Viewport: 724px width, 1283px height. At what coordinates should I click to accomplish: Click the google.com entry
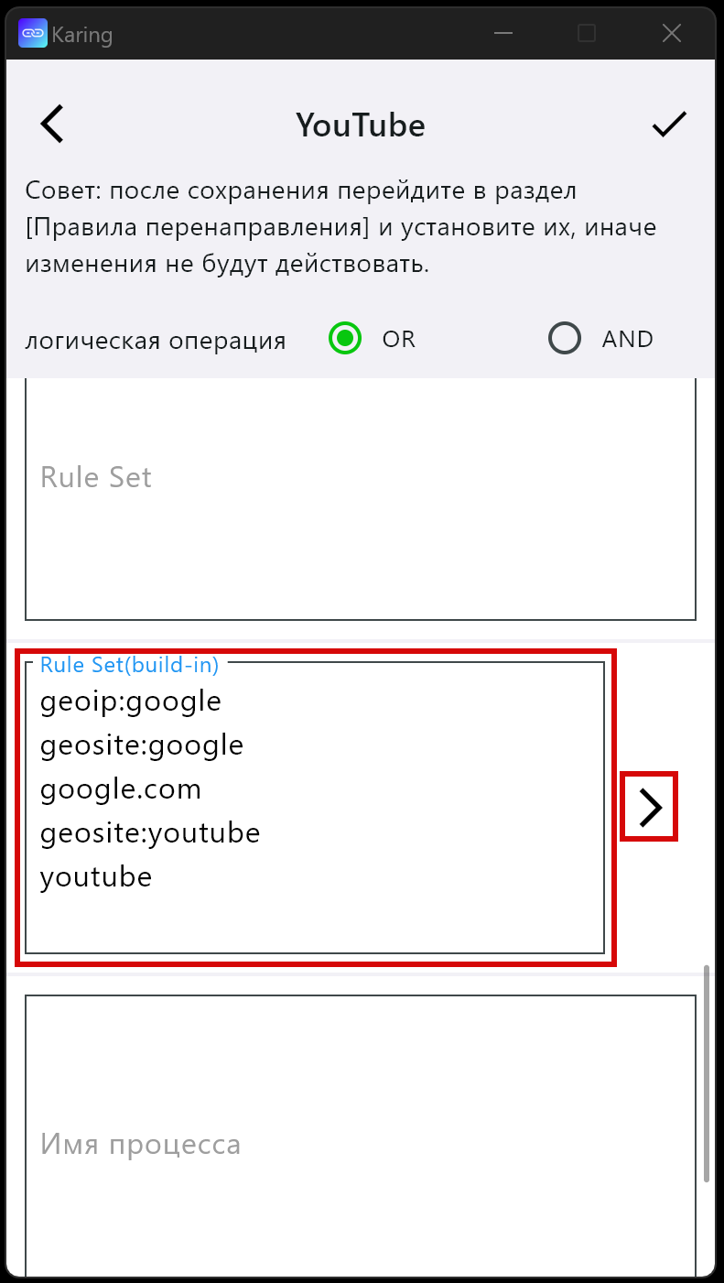point(121,789)
